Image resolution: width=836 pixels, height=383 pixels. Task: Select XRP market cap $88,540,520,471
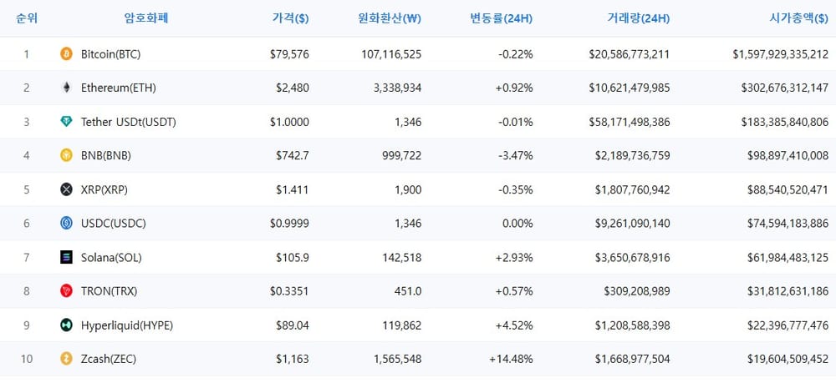(788, 190)
